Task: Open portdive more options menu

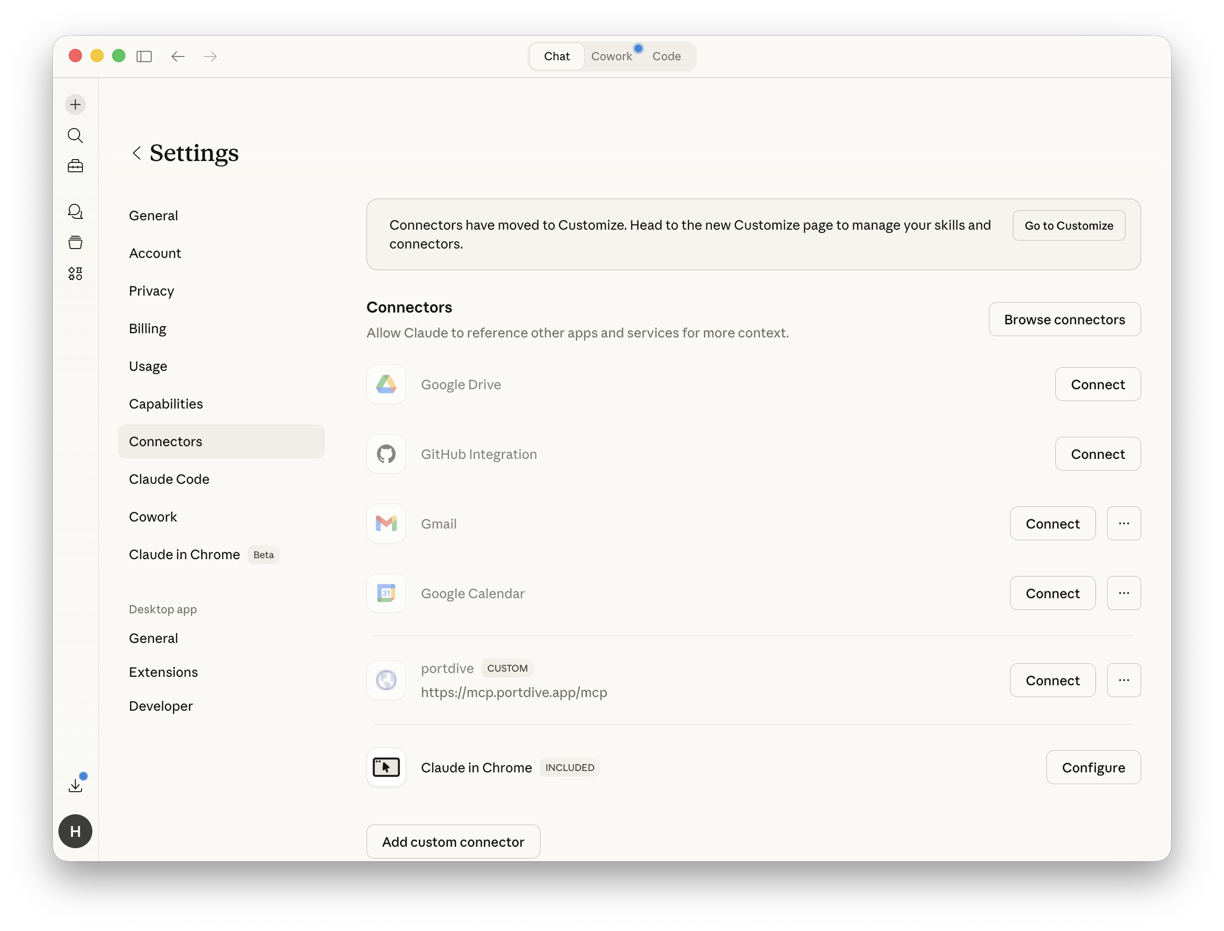Action: (x=1124, y=680)
